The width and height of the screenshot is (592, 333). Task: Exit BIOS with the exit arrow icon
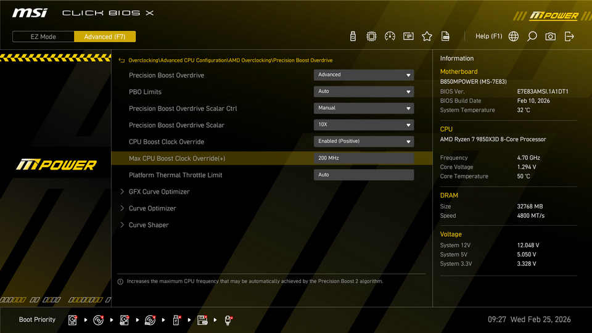click(x=569, y=36)
